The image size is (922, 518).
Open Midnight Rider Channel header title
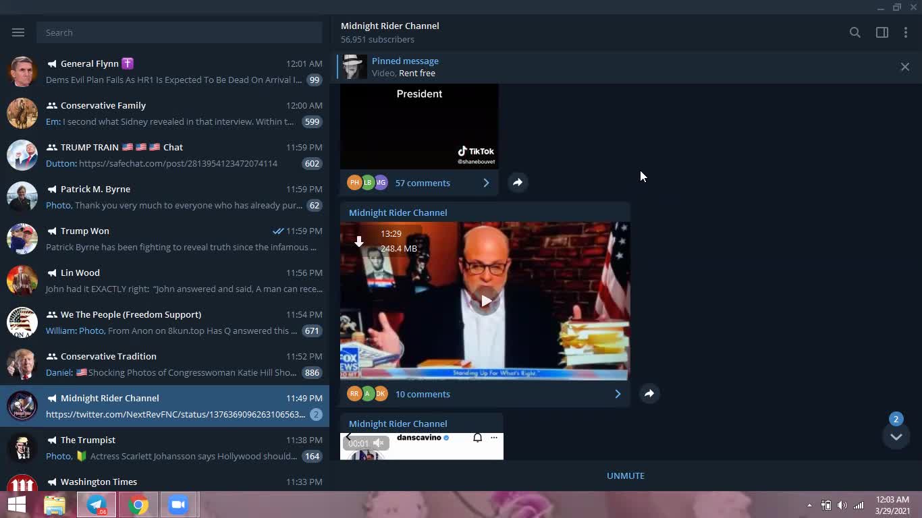tap(390, 26)
